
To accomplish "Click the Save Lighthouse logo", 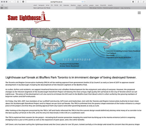I will (29, 17).
